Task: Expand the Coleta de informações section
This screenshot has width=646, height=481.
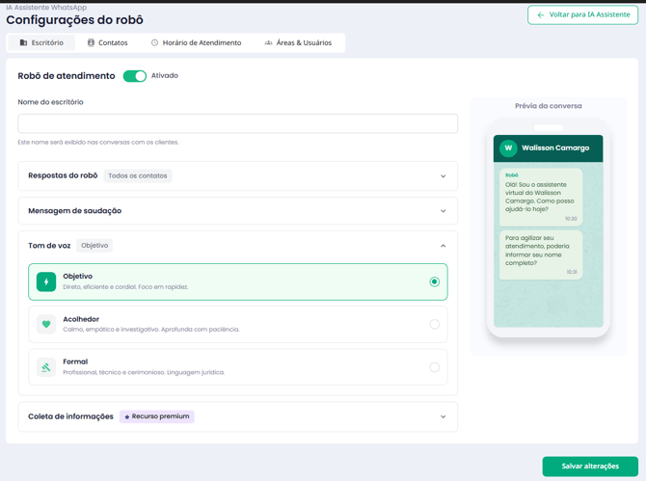Action: click(443, 417)
